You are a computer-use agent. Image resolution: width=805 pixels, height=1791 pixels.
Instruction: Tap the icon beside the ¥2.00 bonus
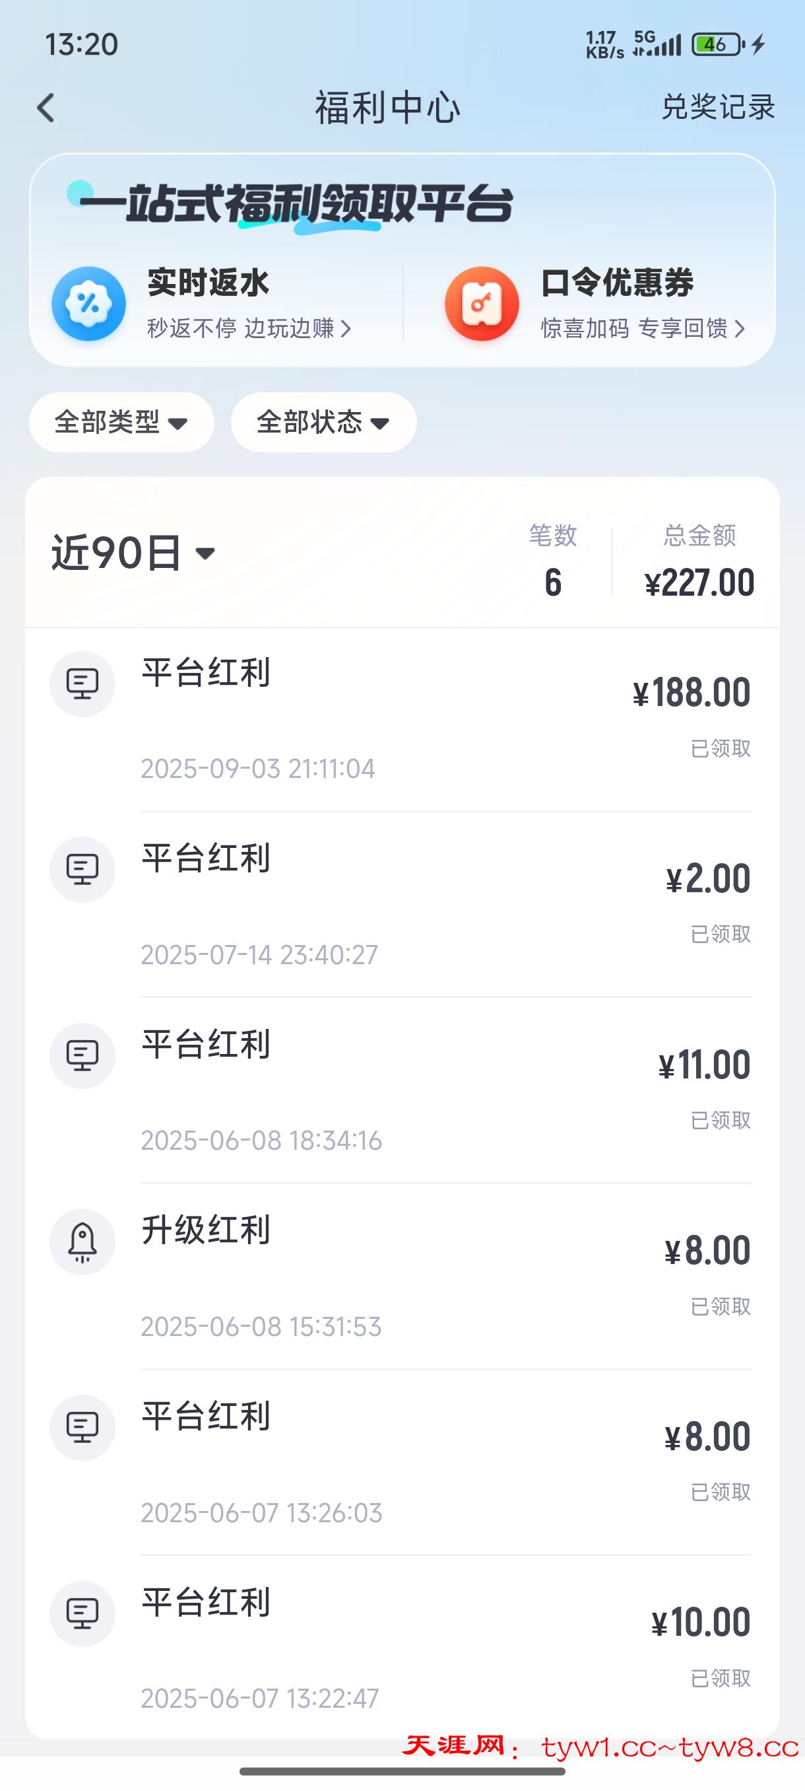82,869
